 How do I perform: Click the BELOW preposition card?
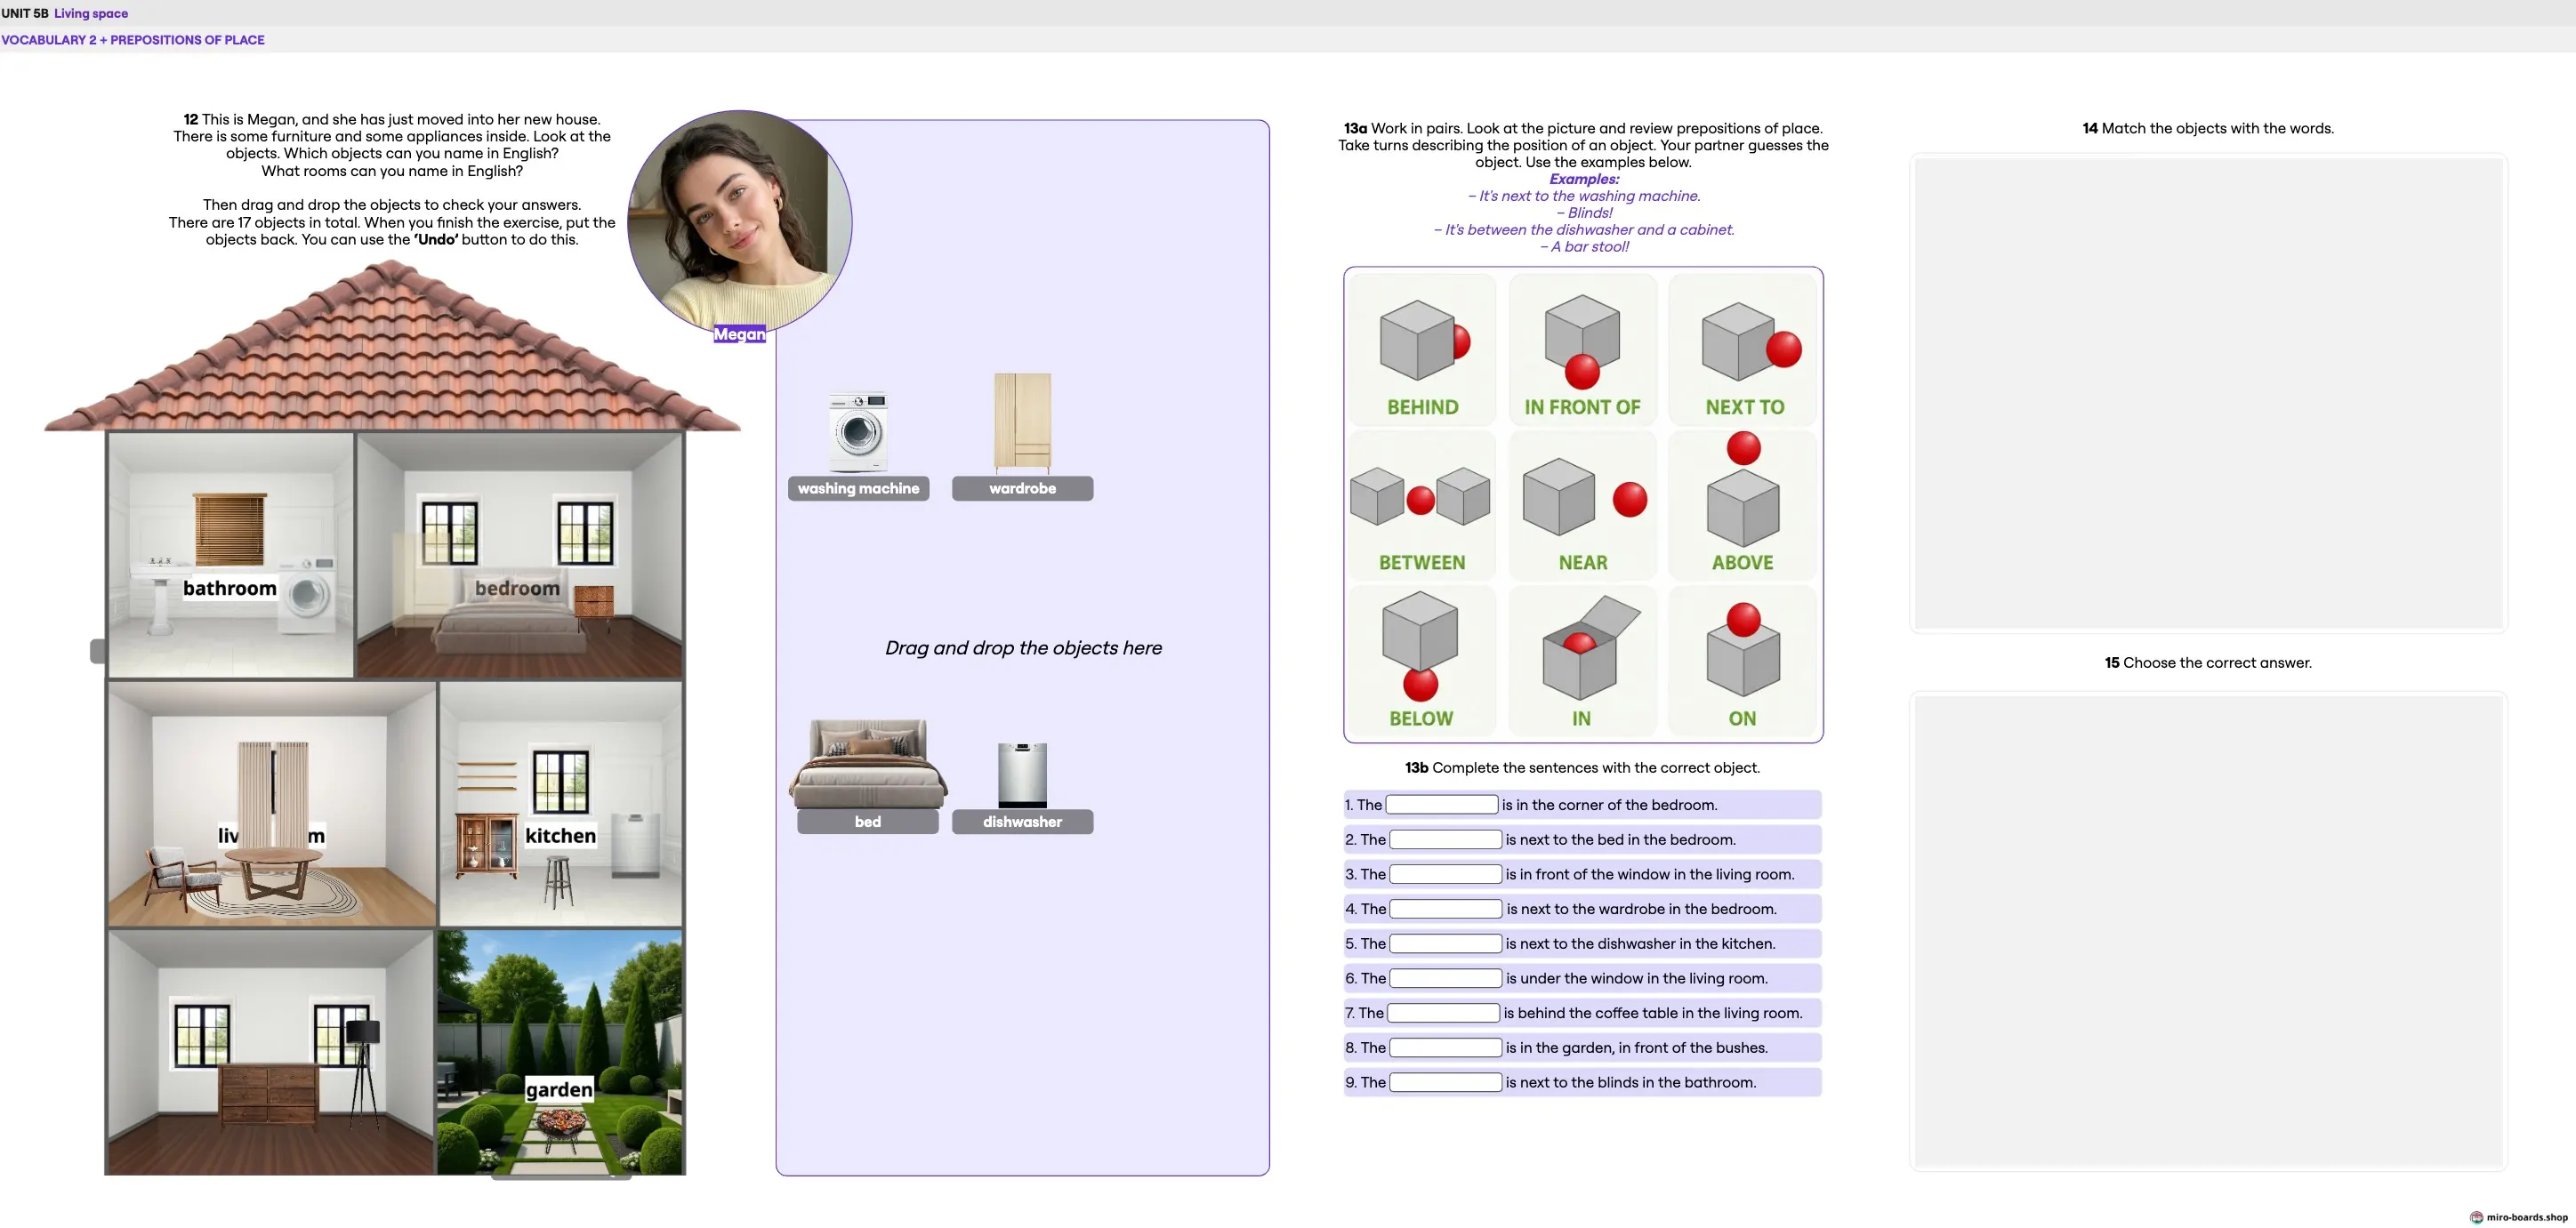[x=1422, y=661]
